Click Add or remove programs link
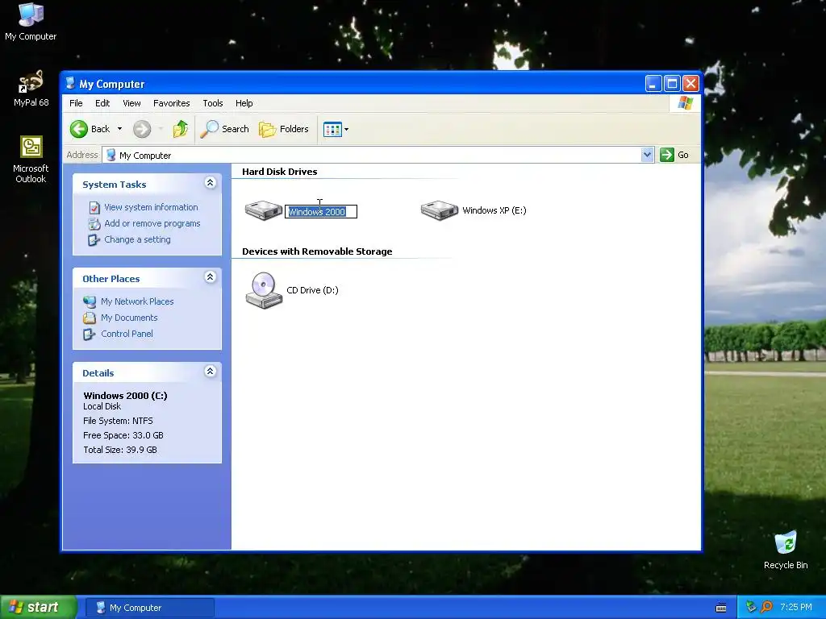 [152, 223]
